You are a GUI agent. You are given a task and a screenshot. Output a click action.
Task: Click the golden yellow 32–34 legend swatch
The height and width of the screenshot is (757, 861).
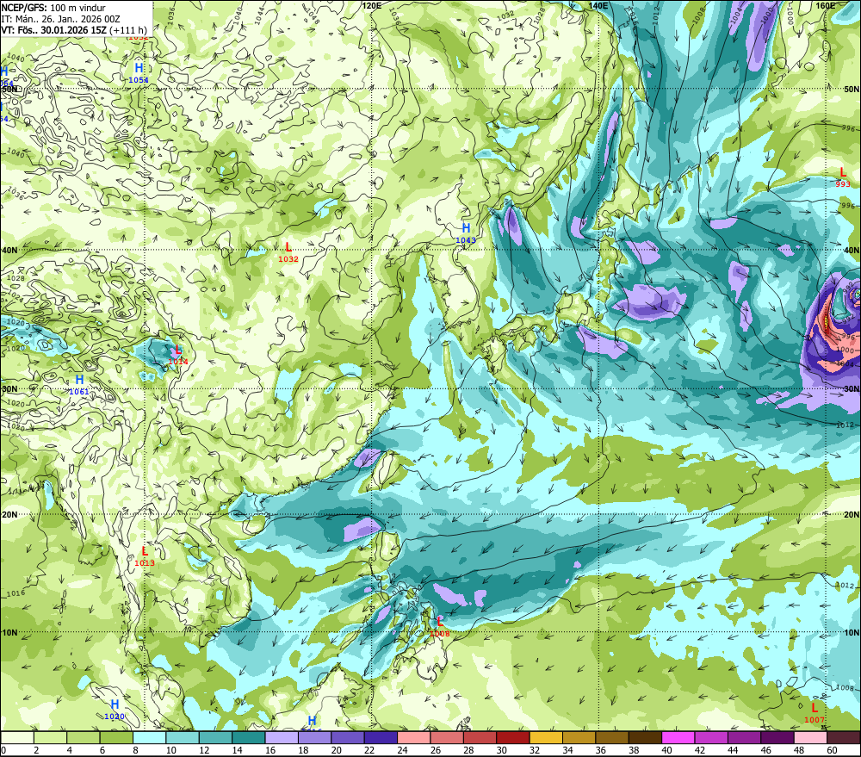546,737
